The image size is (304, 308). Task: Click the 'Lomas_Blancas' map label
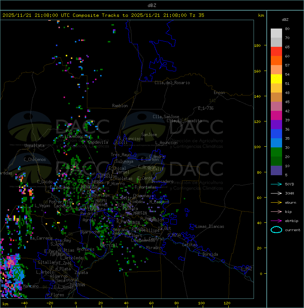pyautogui.click(x=210, y=226)
